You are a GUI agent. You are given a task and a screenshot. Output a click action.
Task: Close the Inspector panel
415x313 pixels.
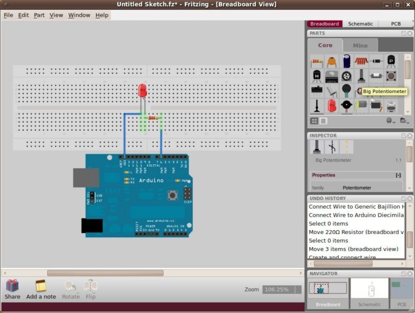tap(410, 136)
